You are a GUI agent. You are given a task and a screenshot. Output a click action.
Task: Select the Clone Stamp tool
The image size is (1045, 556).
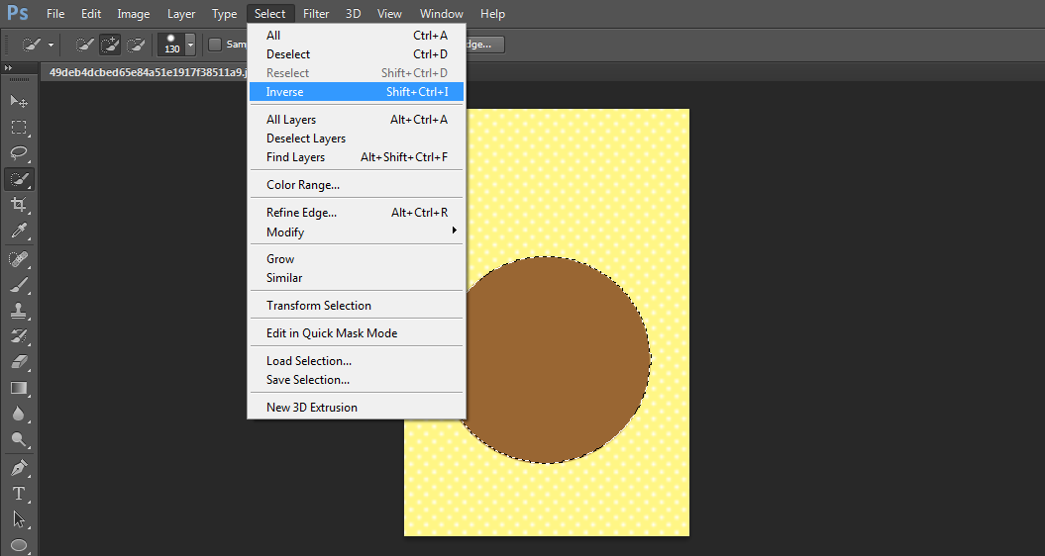[x=19, y=310]
